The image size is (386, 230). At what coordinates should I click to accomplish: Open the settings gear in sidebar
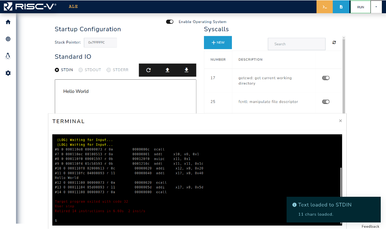(x=8, y=73)
